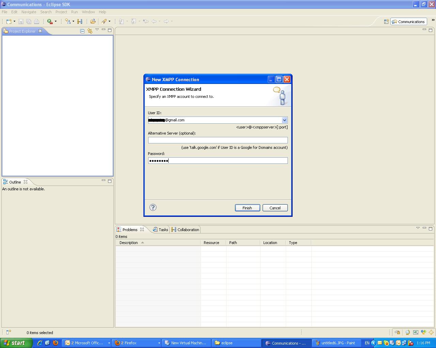Screen dimensions: 436x348
Task: Switch to the Microsoft Office taskbar group
Action: (88, 343)
